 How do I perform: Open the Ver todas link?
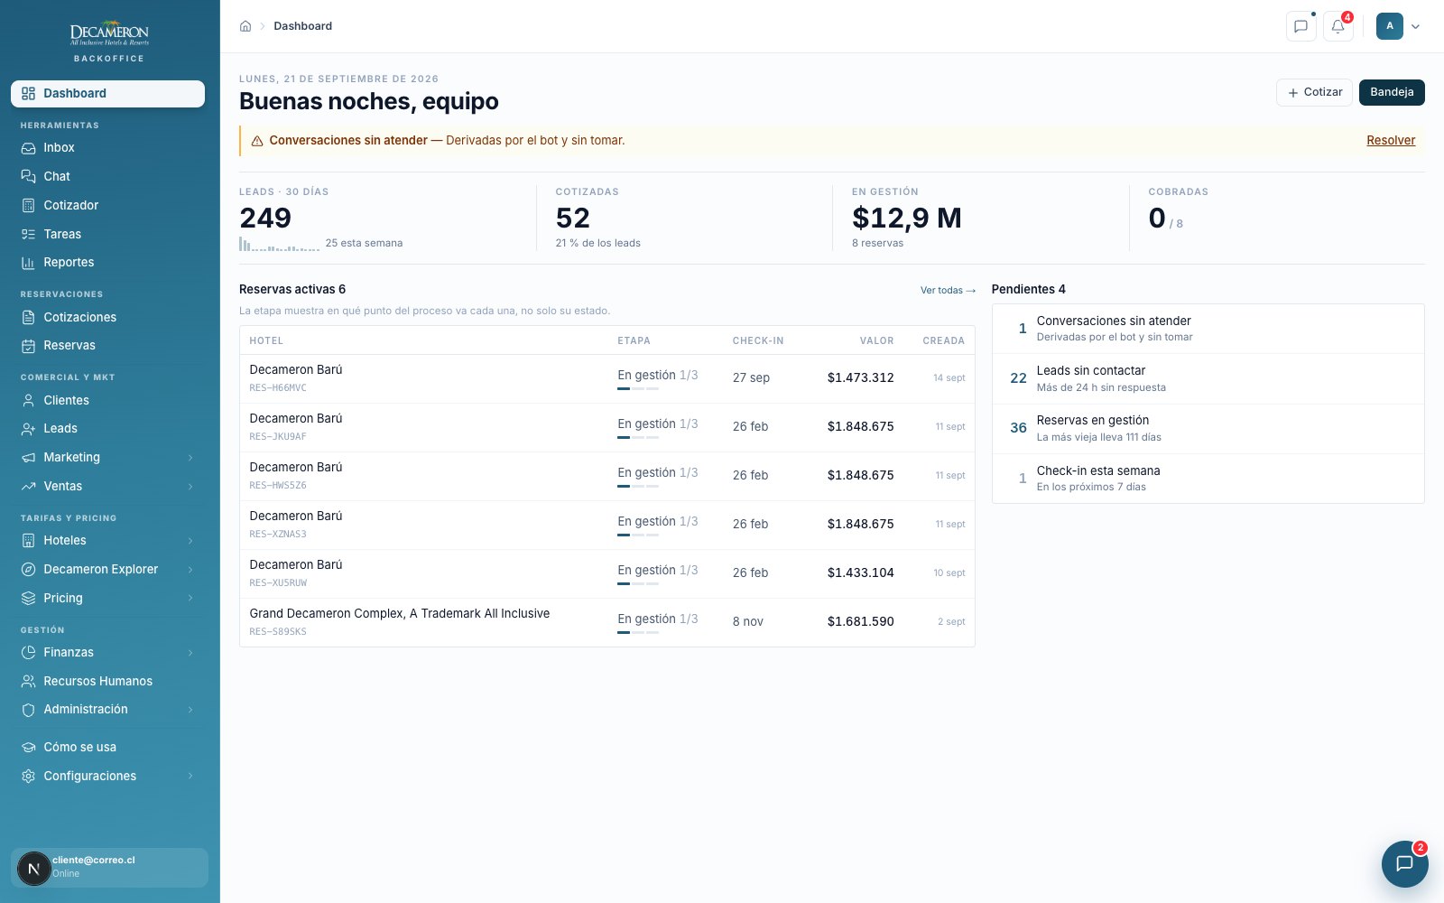(948, 290)
